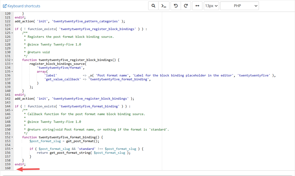The width and height of the screenshot is (295, 176).
Task: Click line number 144 in gutter
Action: [8, 106]
